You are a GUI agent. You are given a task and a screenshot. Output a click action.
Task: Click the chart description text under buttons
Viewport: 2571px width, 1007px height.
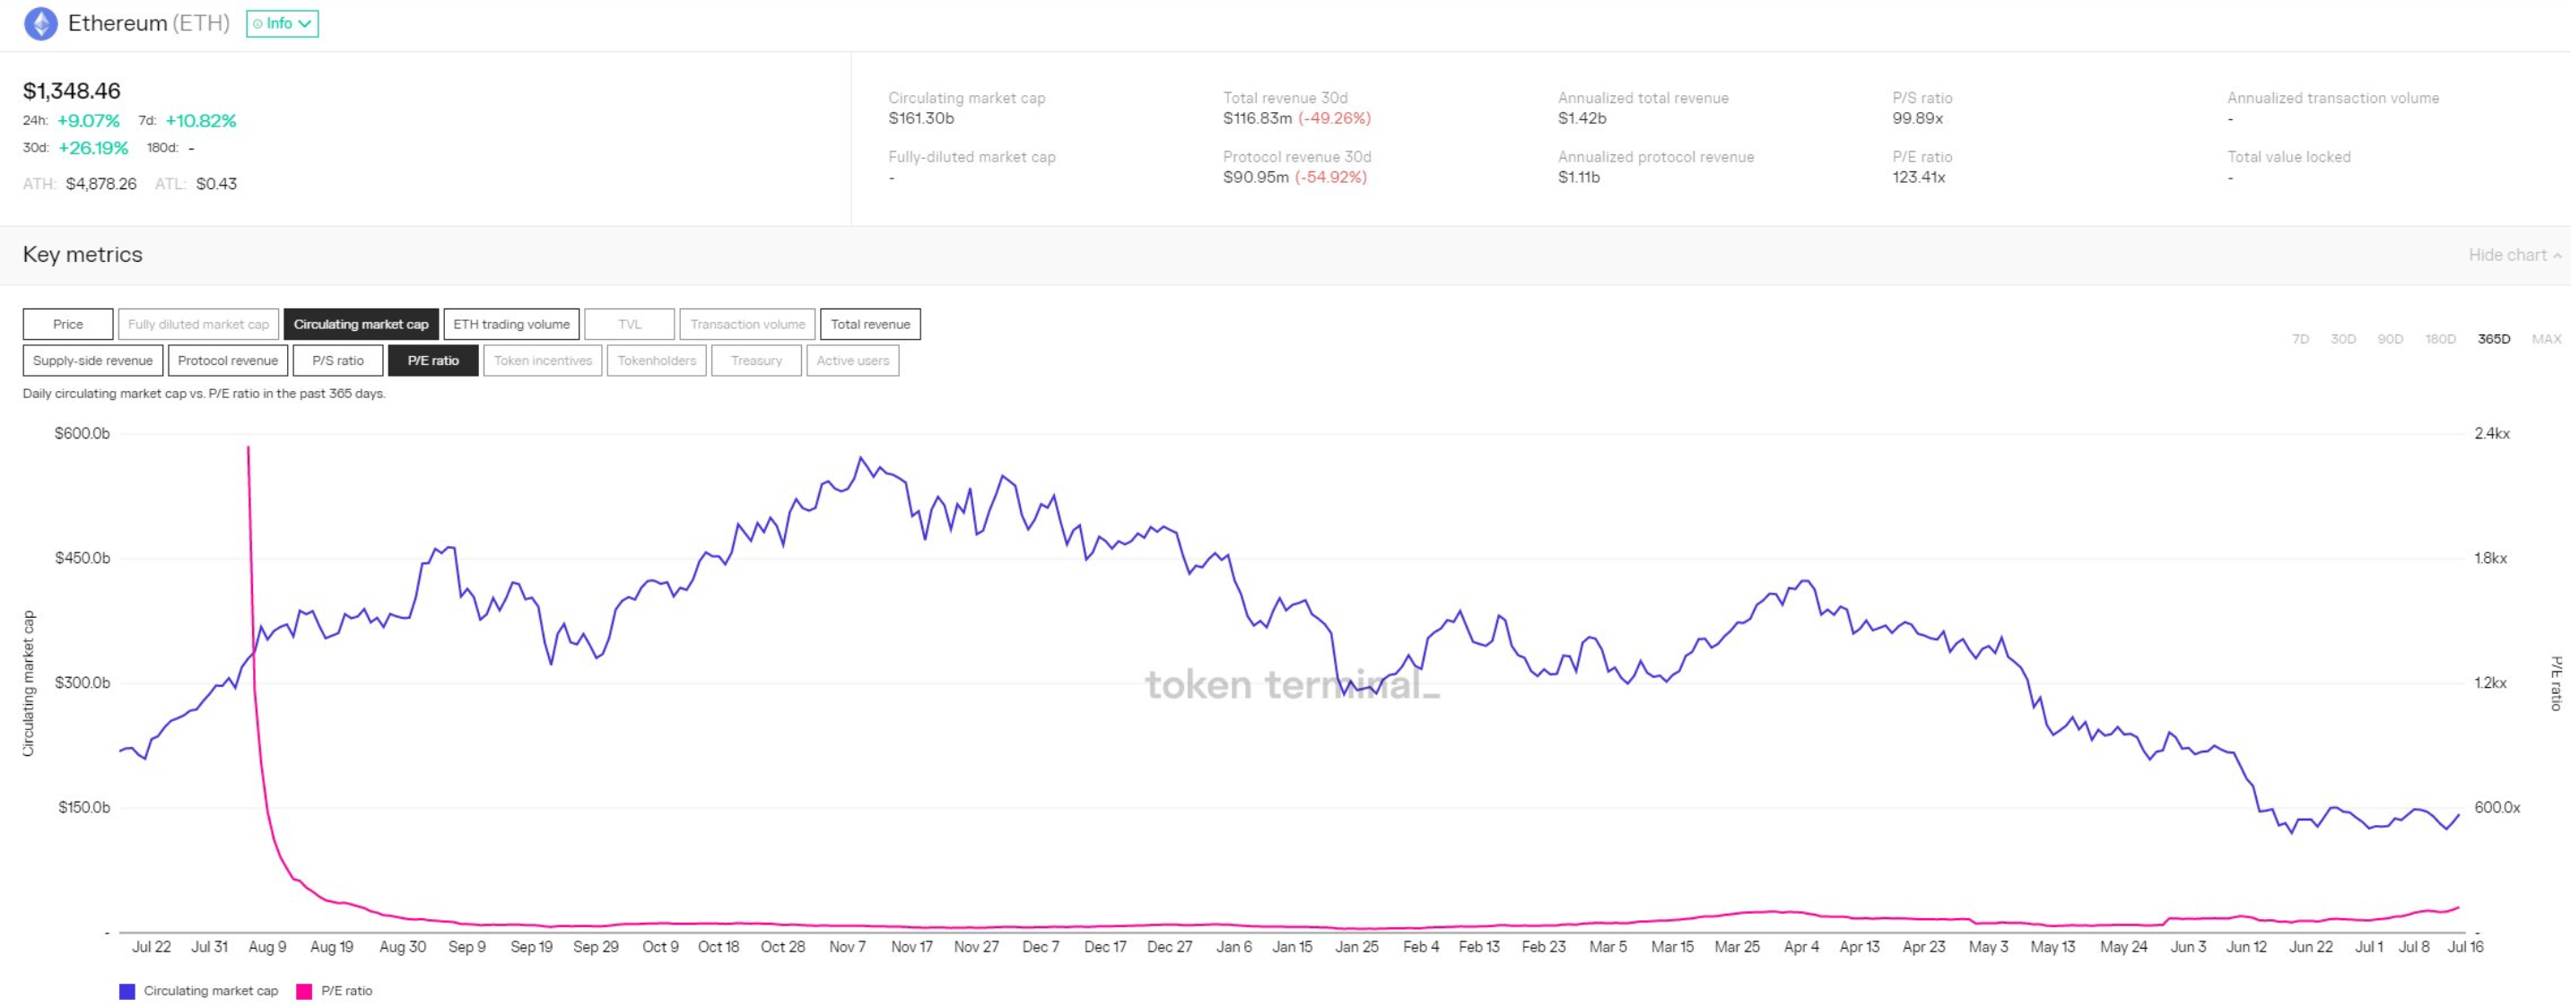(x=204, y=394)
